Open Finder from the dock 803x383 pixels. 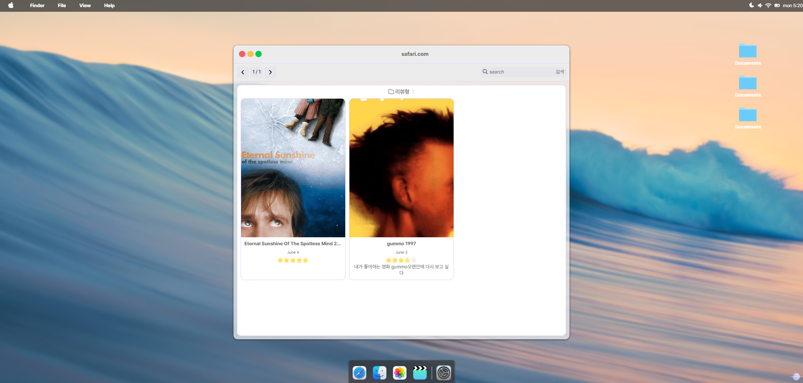tap(380, 373)
